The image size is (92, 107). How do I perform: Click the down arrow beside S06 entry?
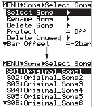click(x=5, y=103)
